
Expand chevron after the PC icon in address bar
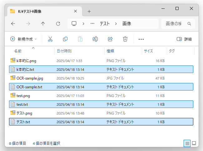(x=83, y=24)
